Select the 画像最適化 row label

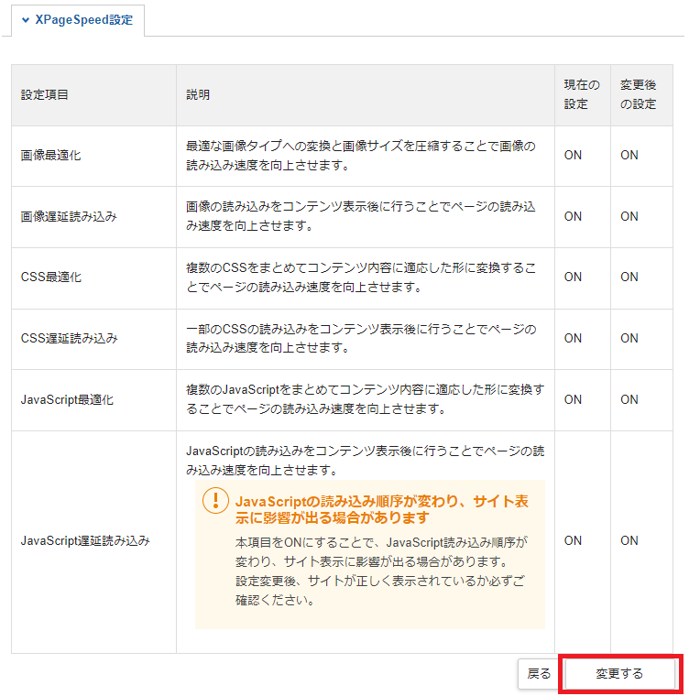tap(51, 156)
